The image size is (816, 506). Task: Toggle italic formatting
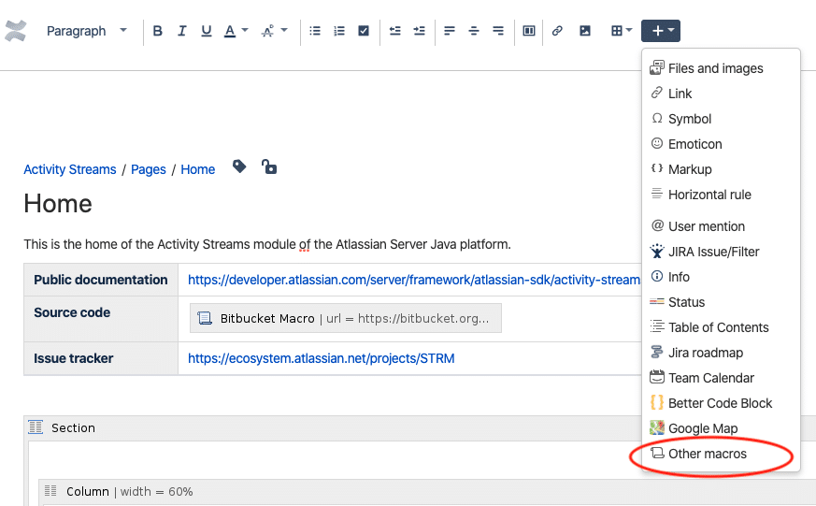point(181,31)
